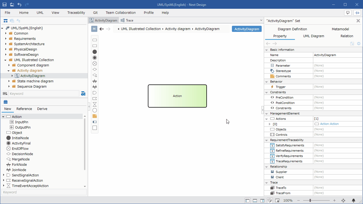Pick the InitialNode filled circle in palette

(95, 52)
